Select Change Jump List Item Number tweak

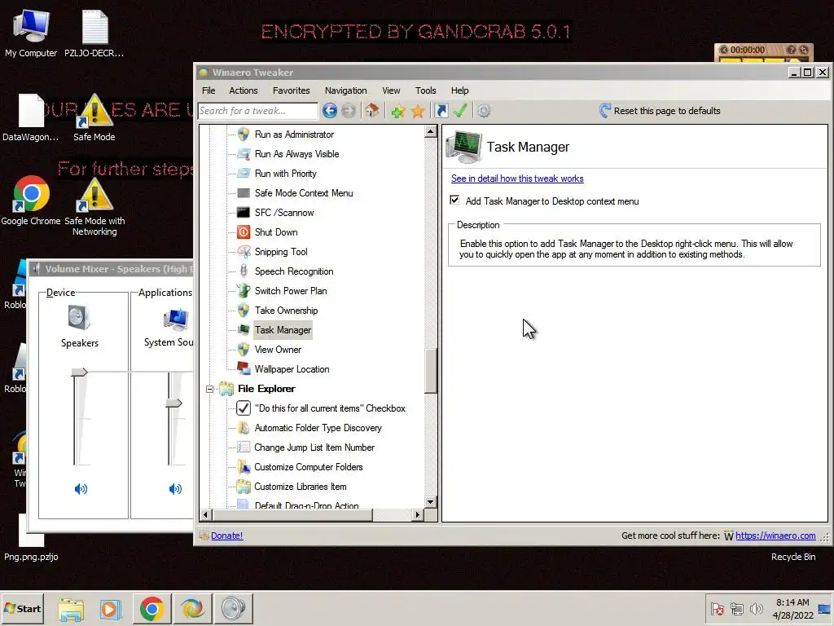(314, 447)
